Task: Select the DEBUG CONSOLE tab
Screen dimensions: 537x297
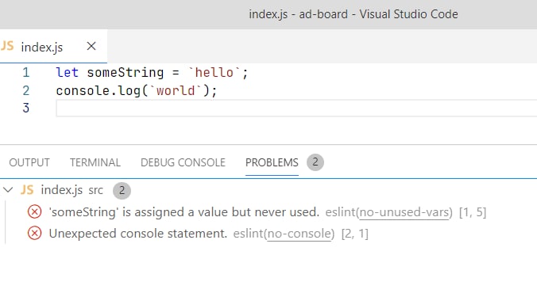Action: pos(183,162)
